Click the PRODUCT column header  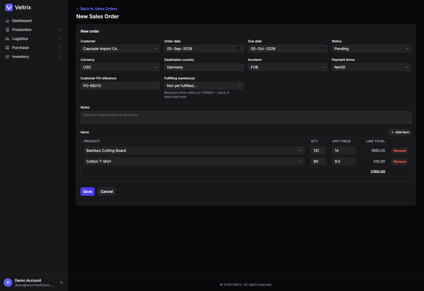(92, 141)
